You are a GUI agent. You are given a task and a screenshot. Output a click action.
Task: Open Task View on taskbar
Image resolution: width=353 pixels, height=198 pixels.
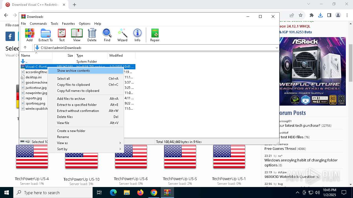(99, 193)
